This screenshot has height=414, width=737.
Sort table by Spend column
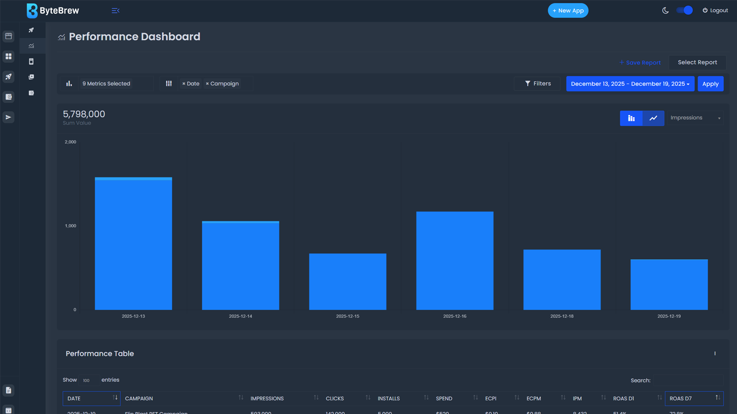(457, 399)
